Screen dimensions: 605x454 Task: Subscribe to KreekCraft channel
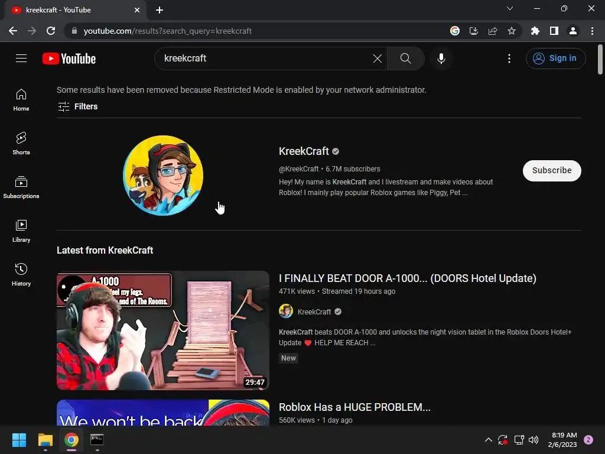pyautogui.click(x=552, y=171)
